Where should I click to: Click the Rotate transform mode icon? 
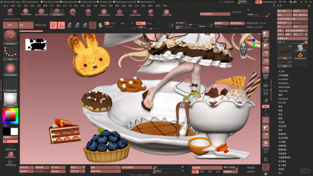pyautogui.click(x=85, y=25)
